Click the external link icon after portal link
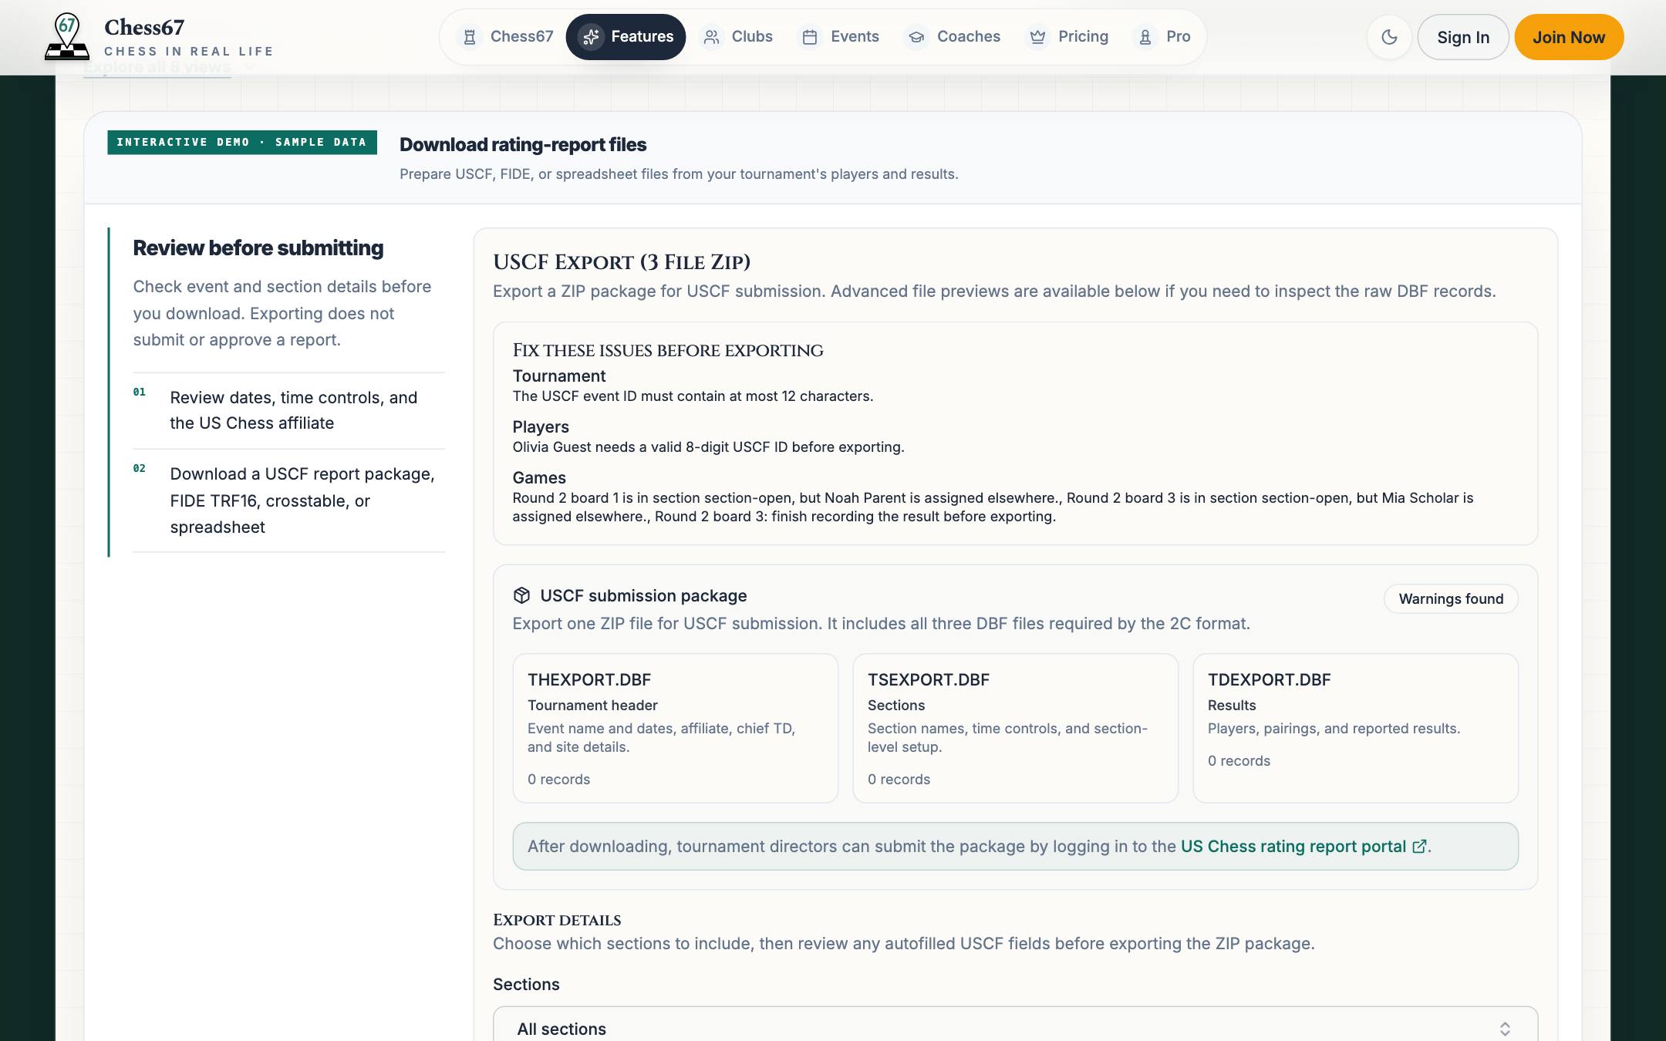This screenshot has width=1666, height=1041. click(x=1419, y=847)
